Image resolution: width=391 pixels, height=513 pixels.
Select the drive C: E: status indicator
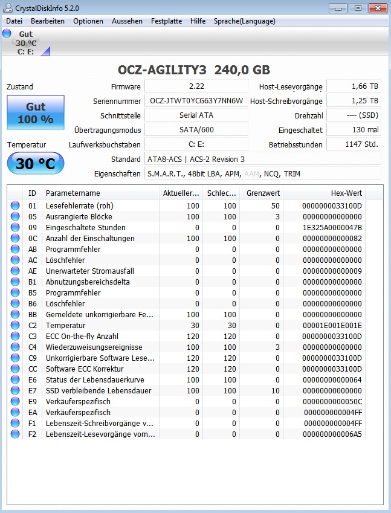(26, 43)
